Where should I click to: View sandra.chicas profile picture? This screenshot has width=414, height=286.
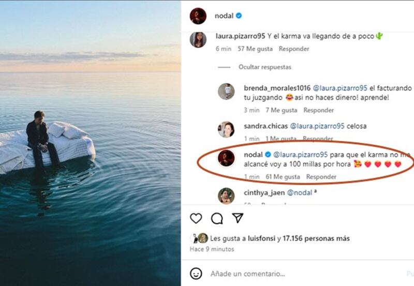[226, 129]
